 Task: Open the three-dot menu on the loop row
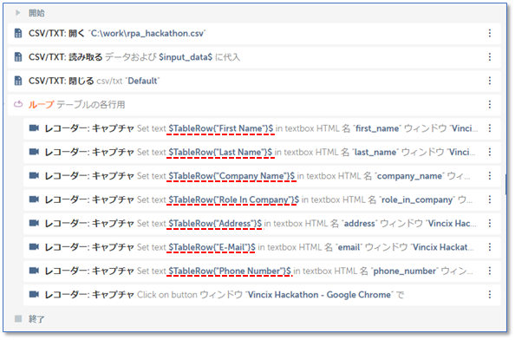click(x=489, y=104)
